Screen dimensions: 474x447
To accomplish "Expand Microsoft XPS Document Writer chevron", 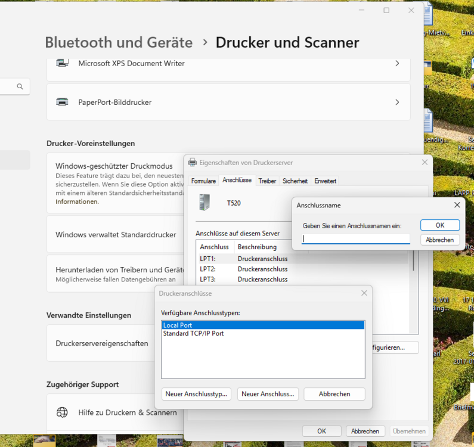I will click(397, 63).
